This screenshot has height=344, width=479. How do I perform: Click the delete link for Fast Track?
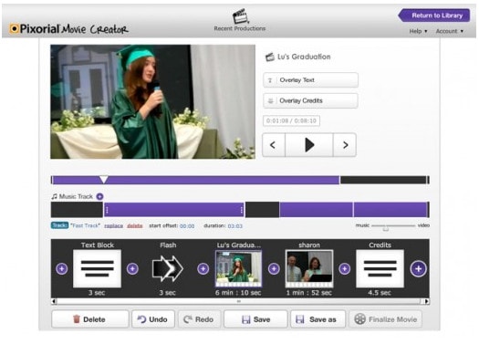tap(135, 225)
